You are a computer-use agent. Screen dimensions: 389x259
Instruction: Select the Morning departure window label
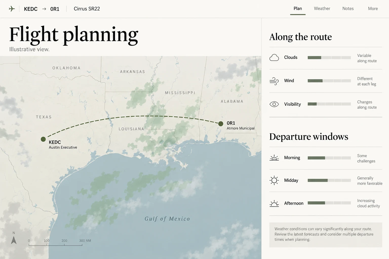(x=292, y=158)
